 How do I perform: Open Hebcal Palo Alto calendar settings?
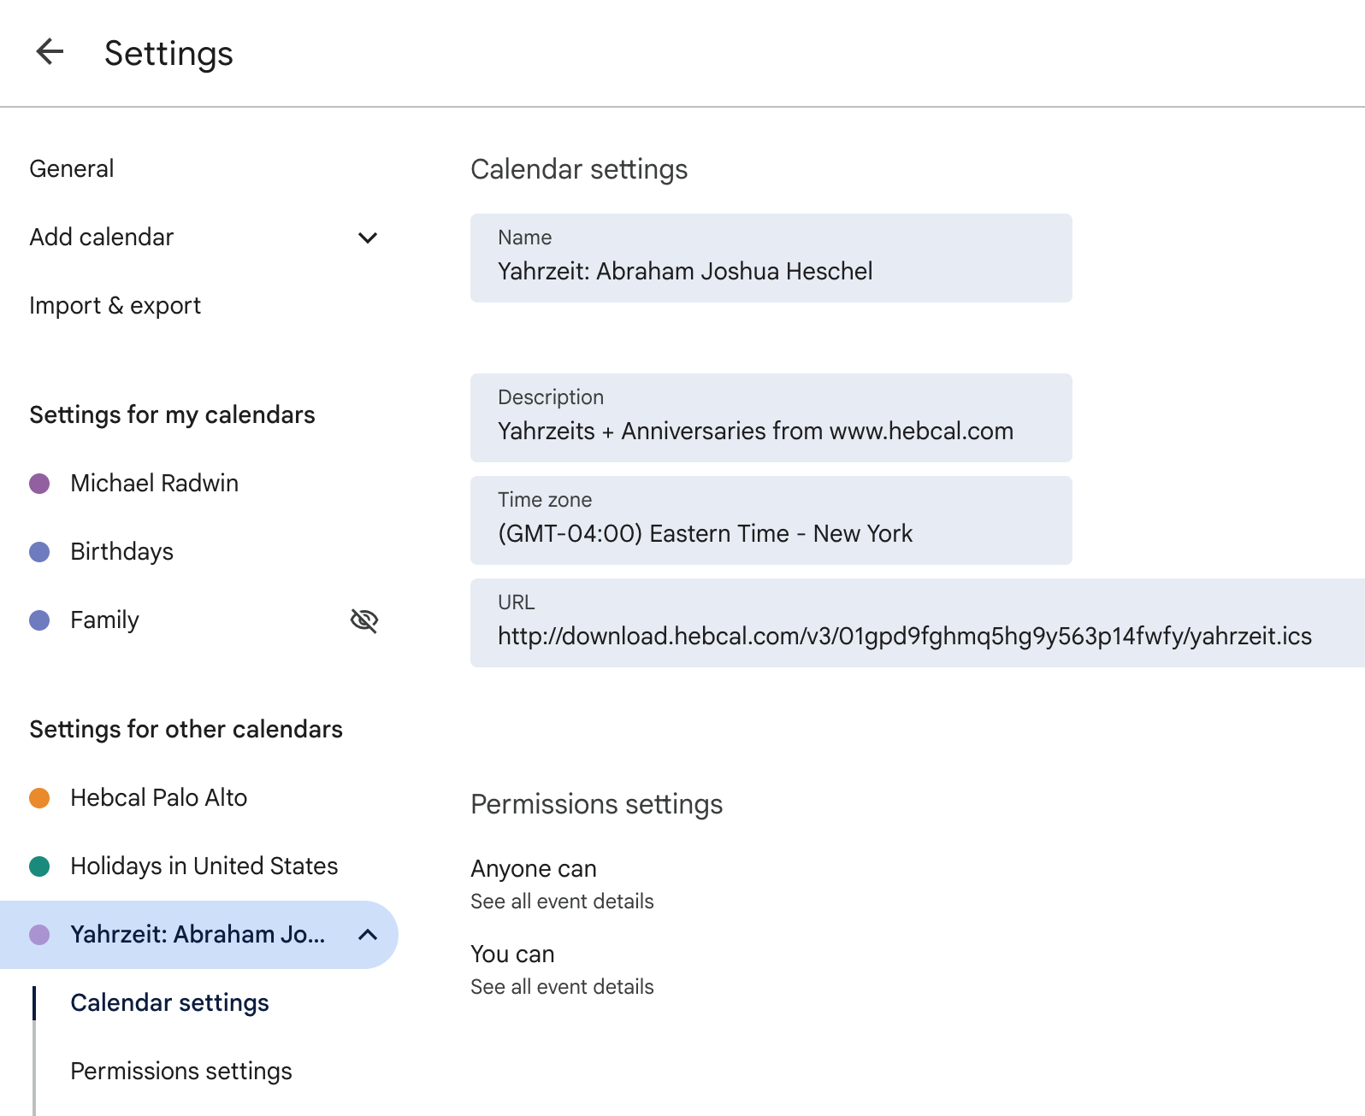pos(159,797)
